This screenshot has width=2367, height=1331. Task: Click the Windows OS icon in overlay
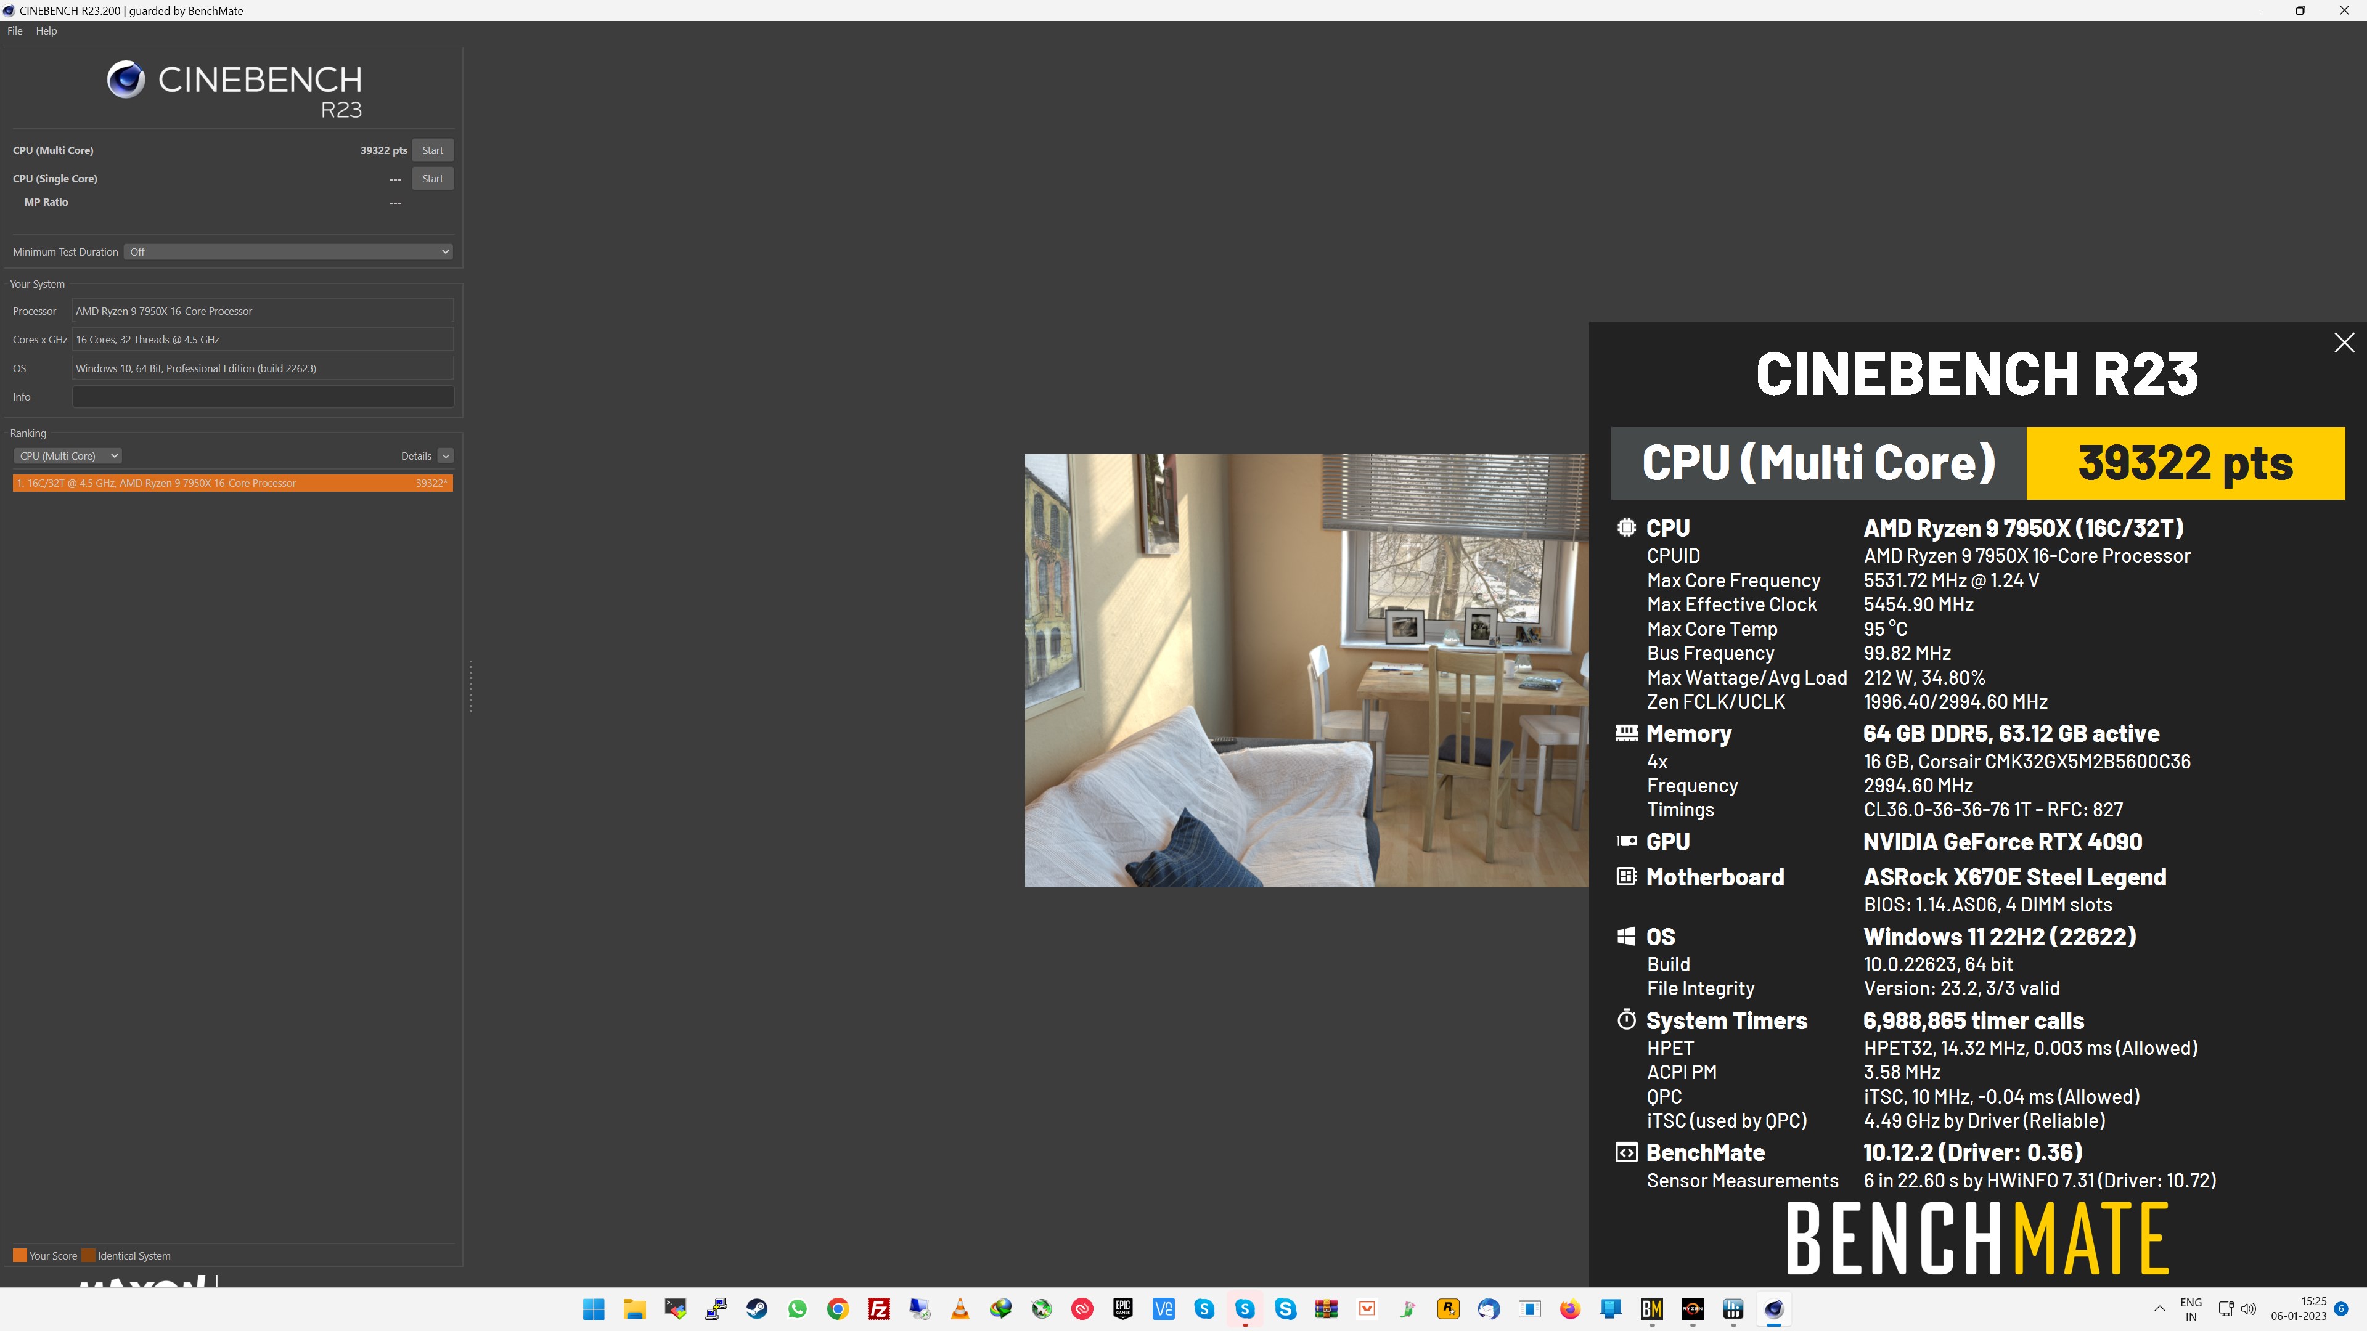(1625, 936)
